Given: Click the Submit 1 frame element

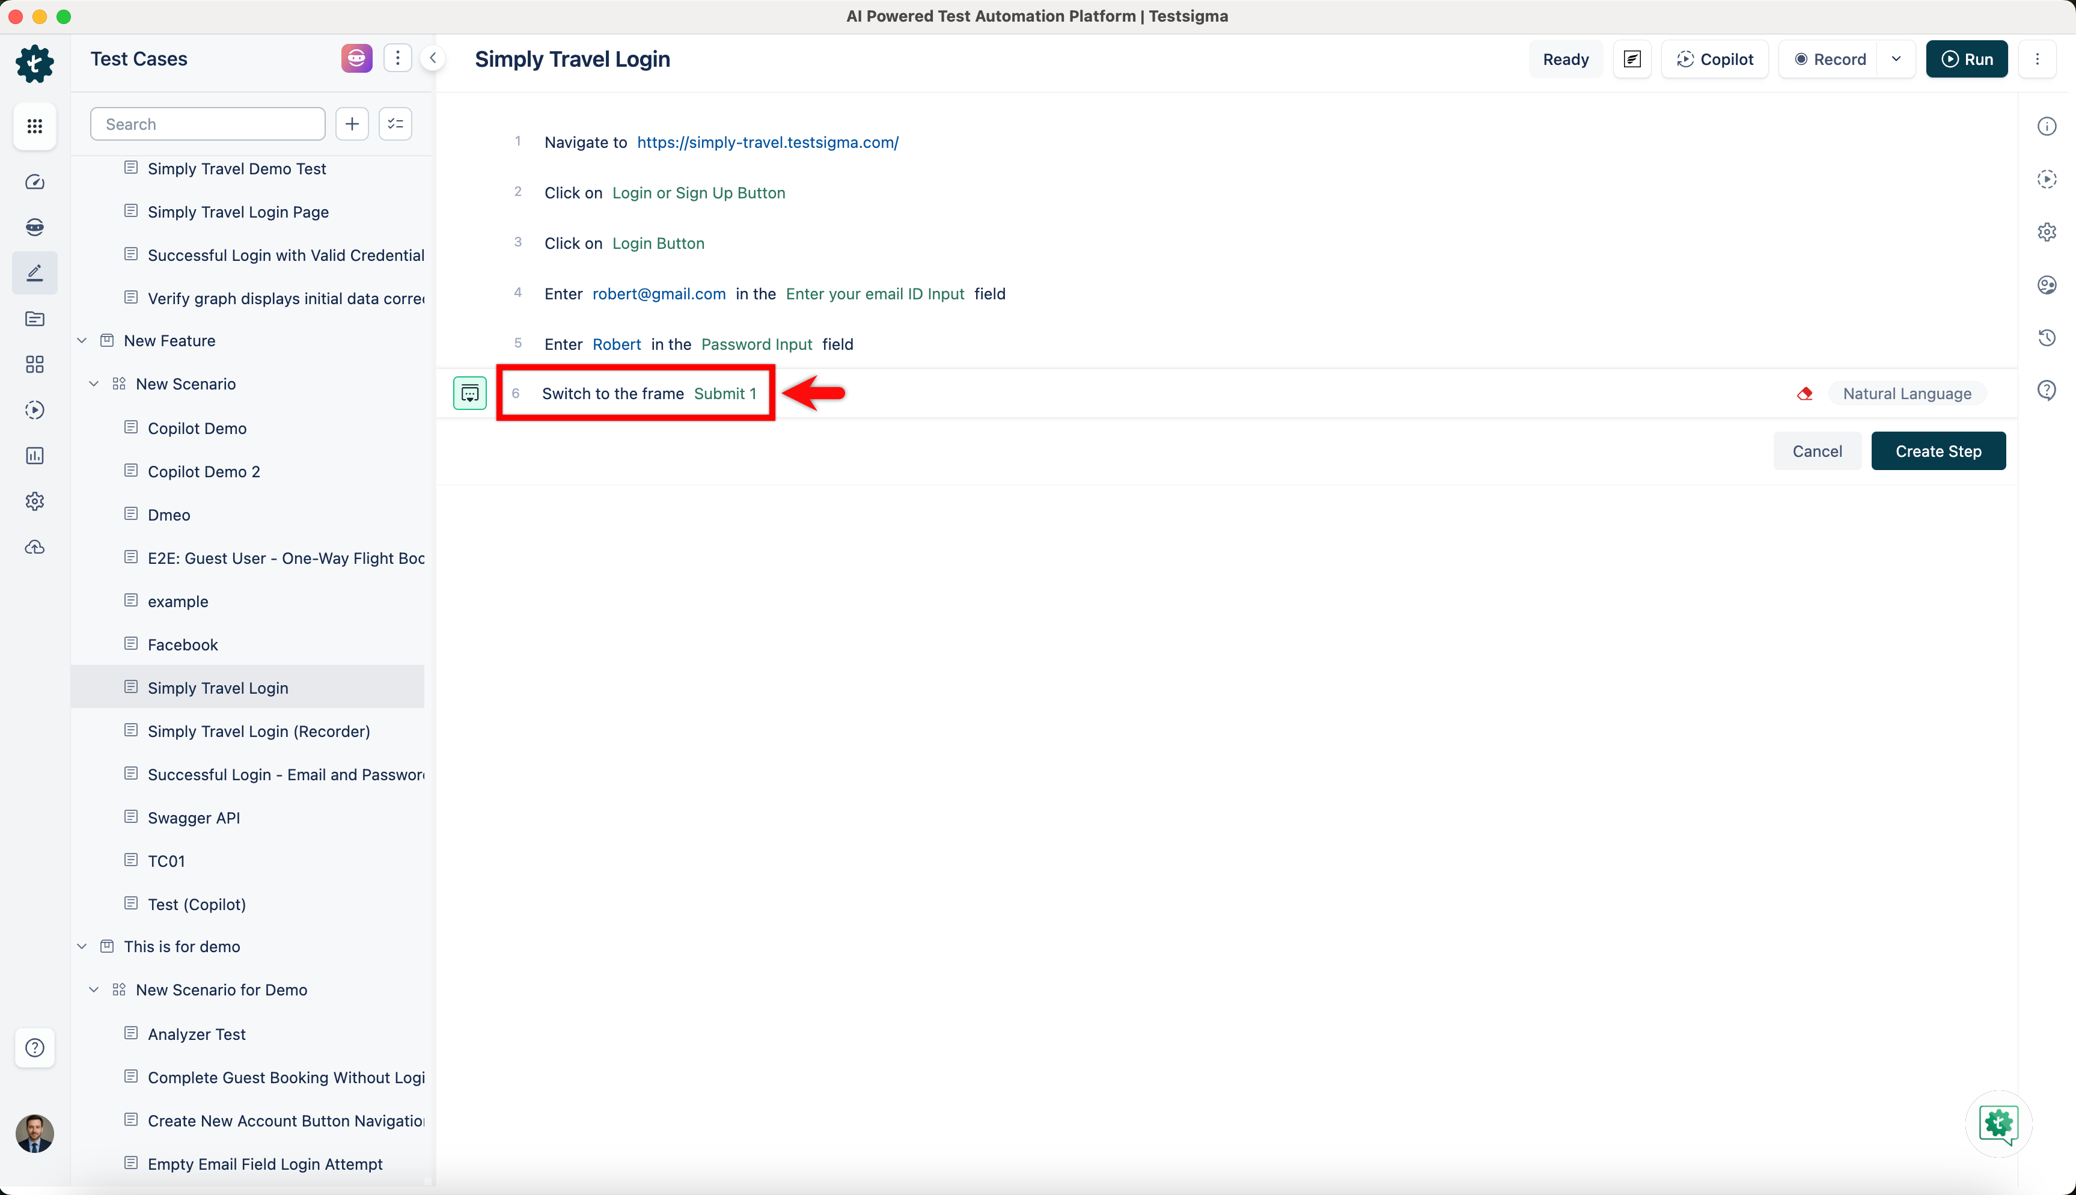Looking at the screenshot, I should (725, 394).
